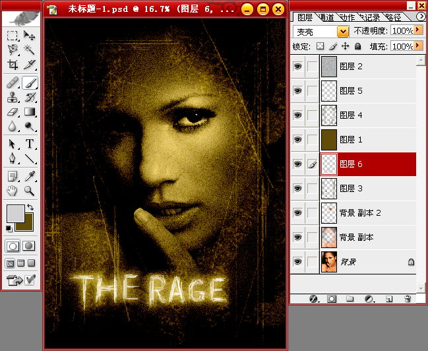Hide layer 背景 副本
Screen dimensions: 428x351
coord(298,237)
